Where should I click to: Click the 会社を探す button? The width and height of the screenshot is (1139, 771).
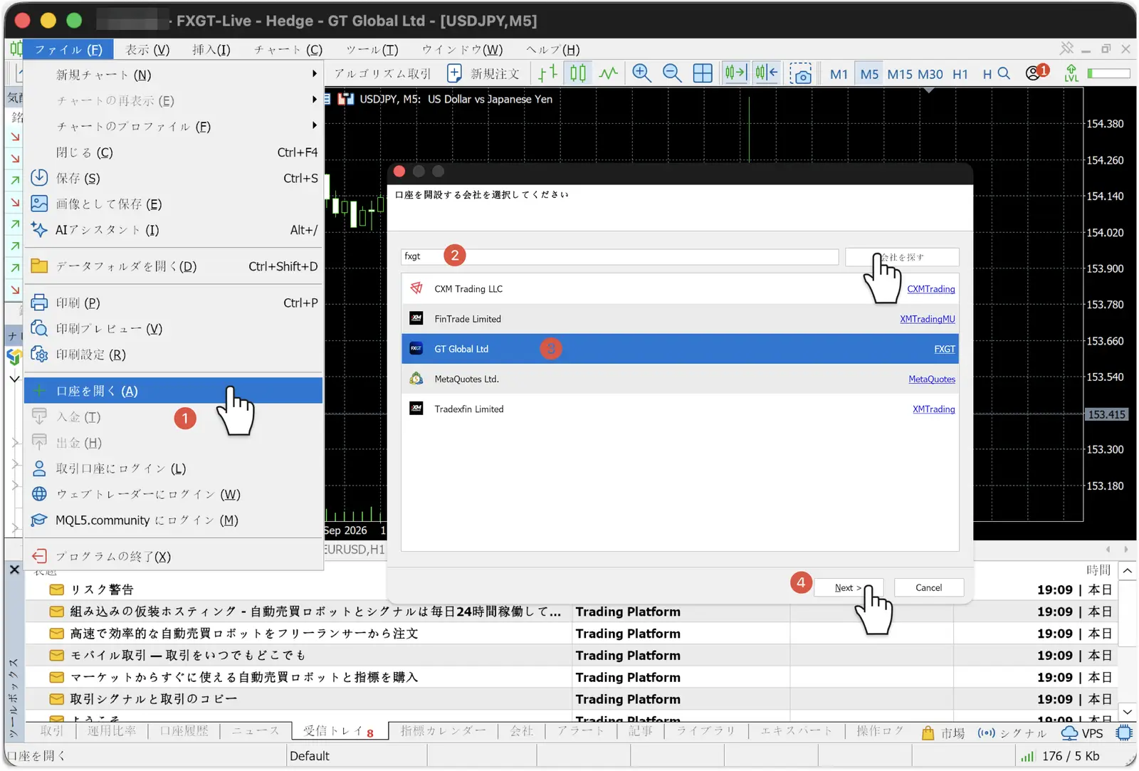coord(902,257)
